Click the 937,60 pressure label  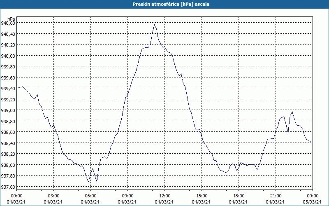8,187
